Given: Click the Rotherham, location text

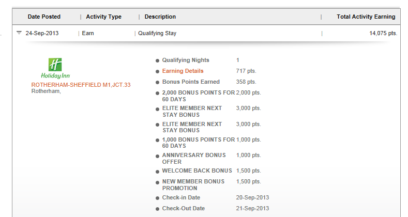Looking at the screenshot, I should (46, 91).
